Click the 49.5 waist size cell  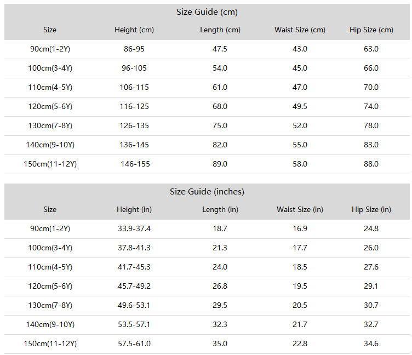[x=300, y=107]
